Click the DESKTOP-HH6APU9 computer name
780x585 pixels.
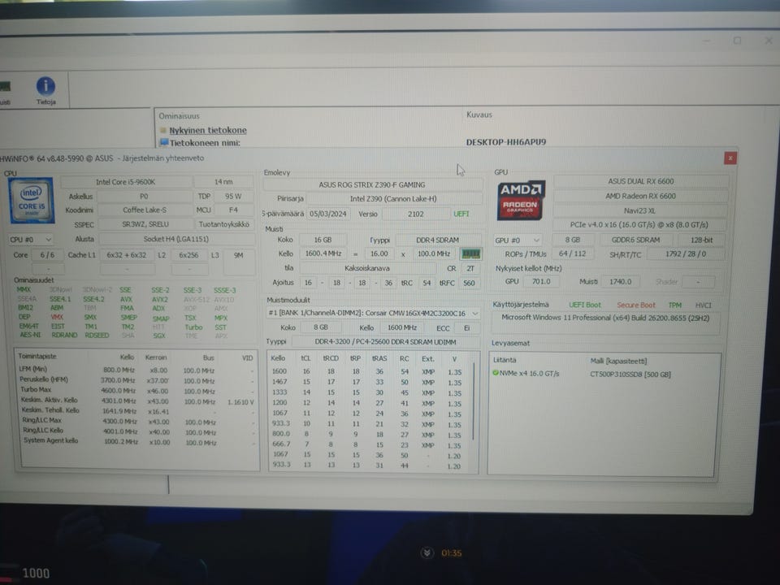(506, 142)
